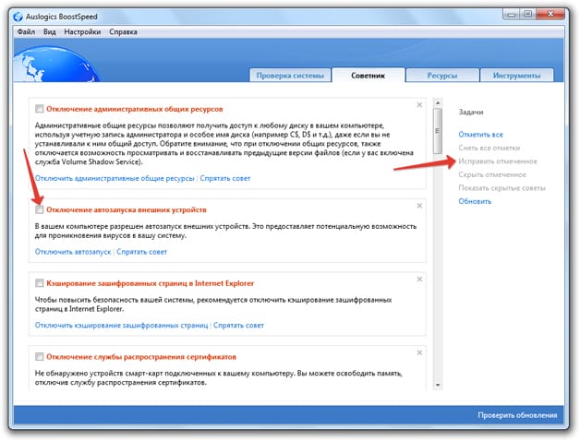The width and height of the screenshot is (580, 441).
Task: Dismiss the administrative shares advice with its X
Action: click(419, 105)
